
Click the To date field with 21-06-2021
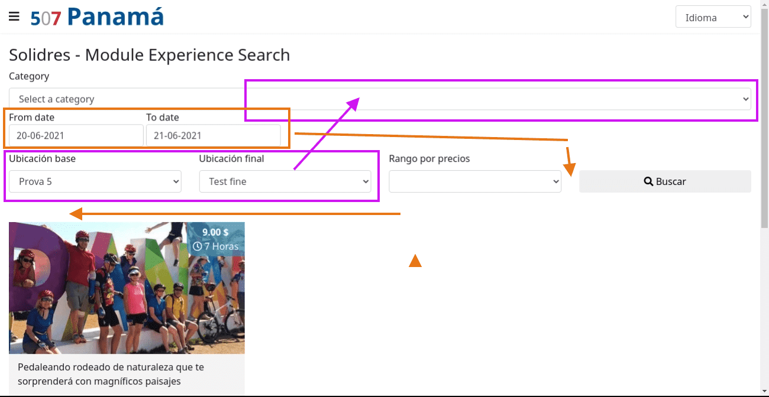point(213,135)
